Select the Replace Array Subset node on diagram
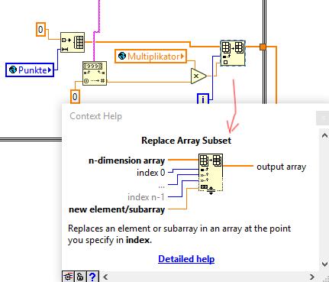This screenshot has height=282, width=329. 233,53
